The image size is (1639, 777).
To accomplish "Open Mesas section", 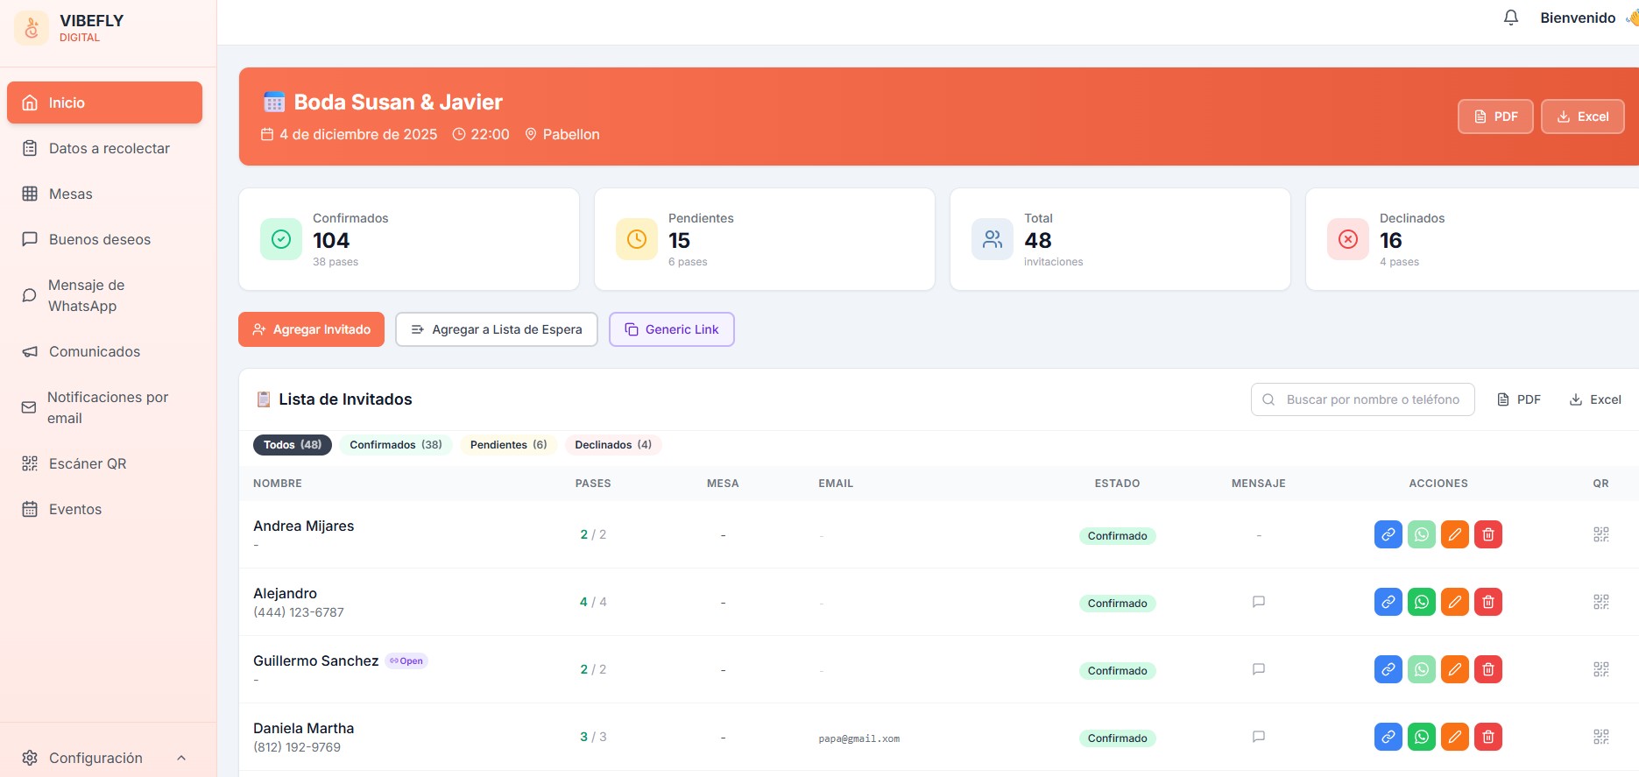I will point(104,194).
